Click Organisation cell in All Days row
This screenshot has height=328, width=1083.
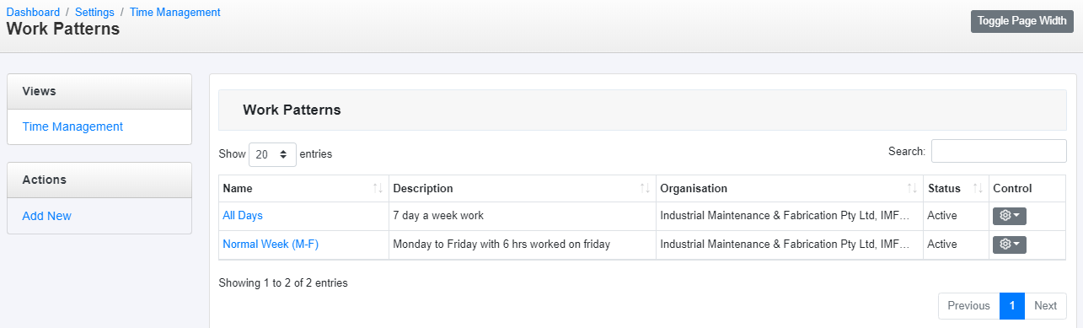[x=790, y=216]
